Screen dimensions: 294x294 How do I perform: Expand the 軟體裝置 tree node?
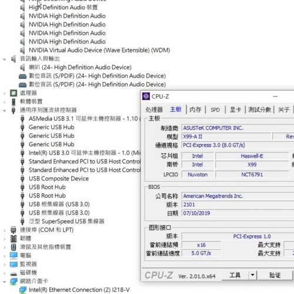coord(4,102)
